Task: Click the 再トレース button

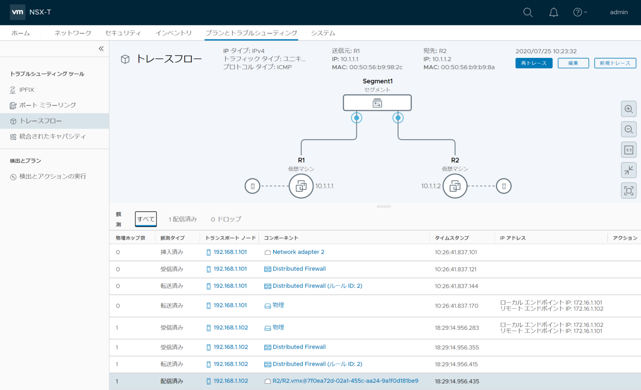Action: 534,63
